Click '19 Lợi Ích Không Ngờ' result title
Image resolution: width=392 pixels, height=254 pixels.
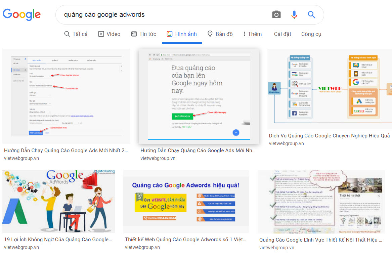58,240
